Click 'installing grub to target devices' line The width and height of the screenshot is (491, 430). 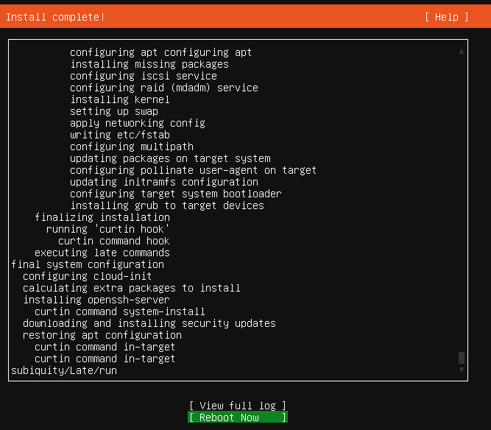pyautogui.click(x=167, y=205)
